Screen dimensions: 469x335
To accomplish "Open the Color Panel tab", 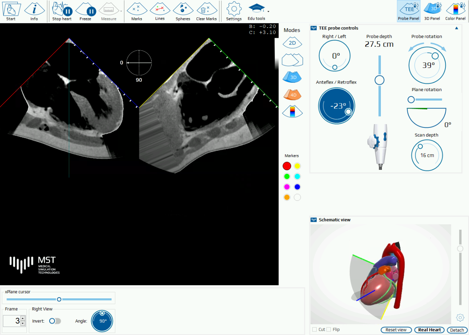I will 455,11.
